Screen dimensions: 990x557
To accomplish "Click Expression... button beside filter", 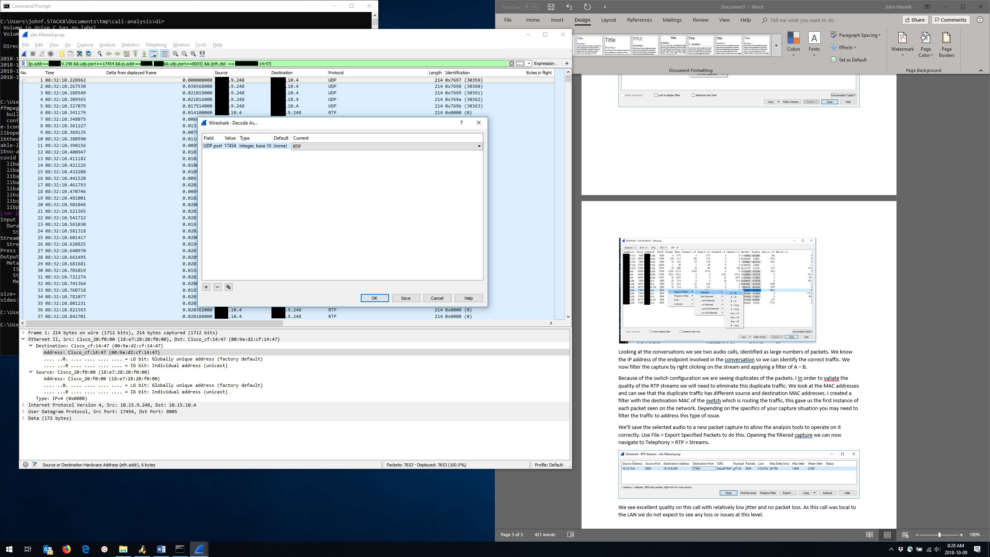I will coord(546,63).
